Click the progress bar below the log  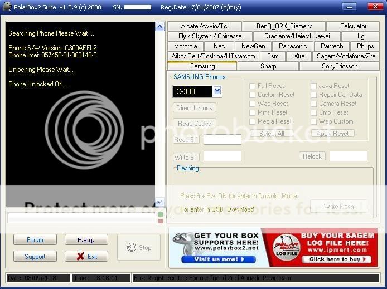(x=82, y=218)
